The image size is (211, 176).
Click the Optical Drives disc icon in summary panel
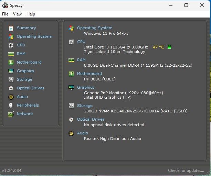71,120
